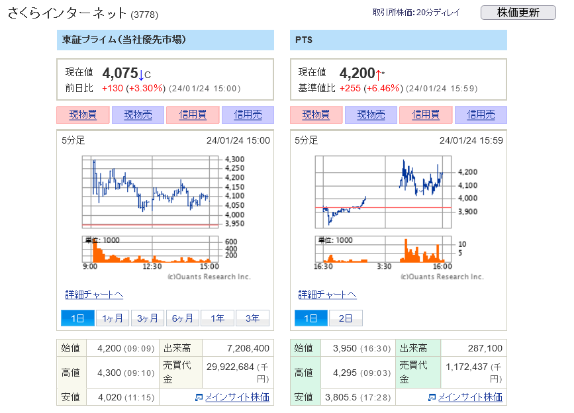Open メインサイト株価 link in PTS table

click(469, 398)
